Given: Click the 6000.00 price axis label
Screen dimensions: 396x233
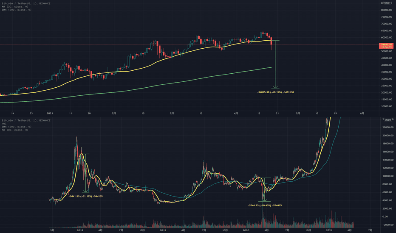Looking at the screenshot, I should pyautogui.click(x=388, y=192).
